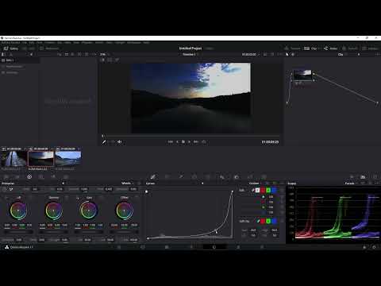Select the Blur palette icon
The height and width of the screenshot is (286, 381).
click(237, 177)
